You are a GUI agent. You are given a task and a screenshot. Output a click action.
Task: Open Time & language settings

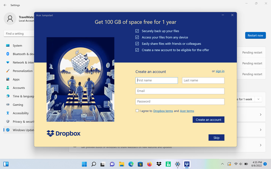click(19, 96)
